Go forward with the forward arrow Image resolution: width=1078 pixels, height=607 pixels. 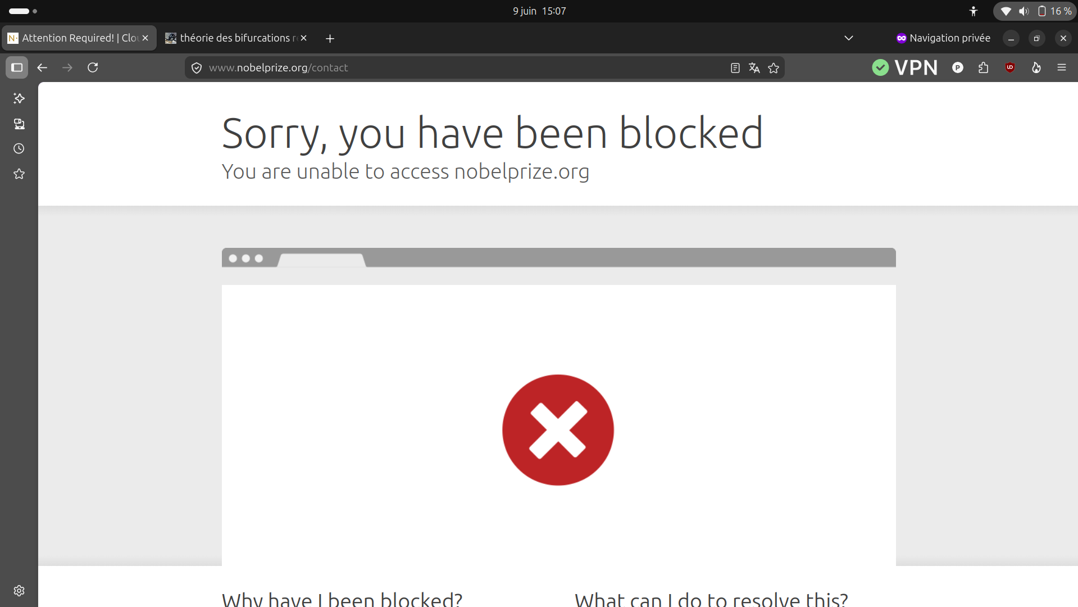point(67,67)
